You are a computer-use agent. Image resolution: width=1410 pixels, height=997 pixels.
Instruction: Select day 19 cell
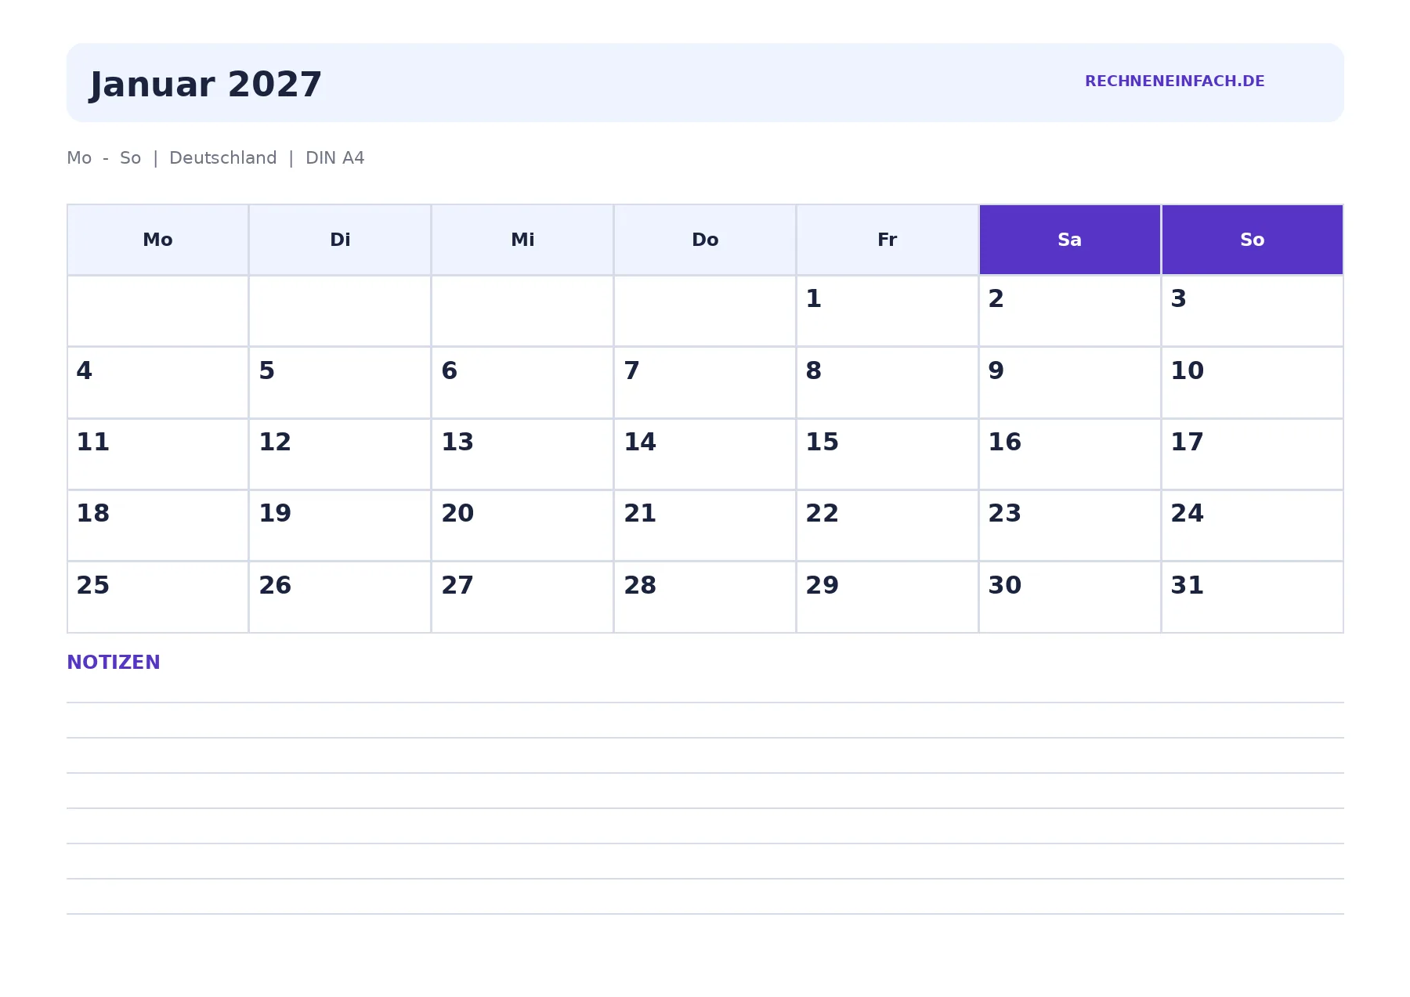tap(340, 526)
